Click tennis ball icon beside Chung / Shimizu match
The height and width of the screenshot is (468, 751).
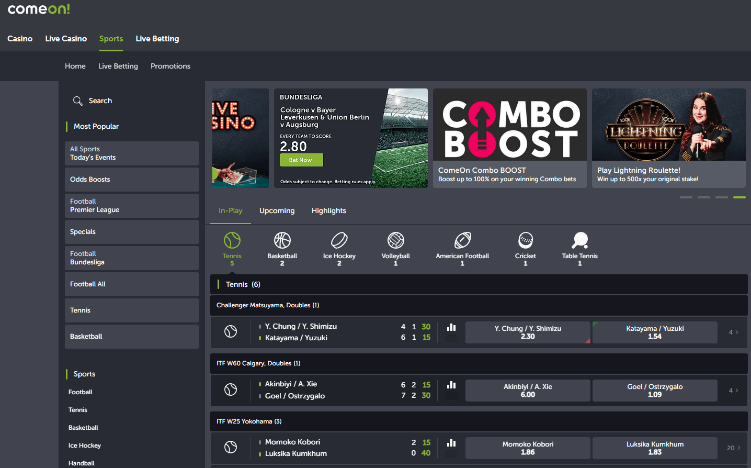pyautogui.click(x=231, y=331)
